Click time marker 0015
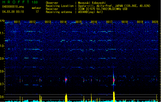Viewport: 161px width, 102px height. (79, 22)
